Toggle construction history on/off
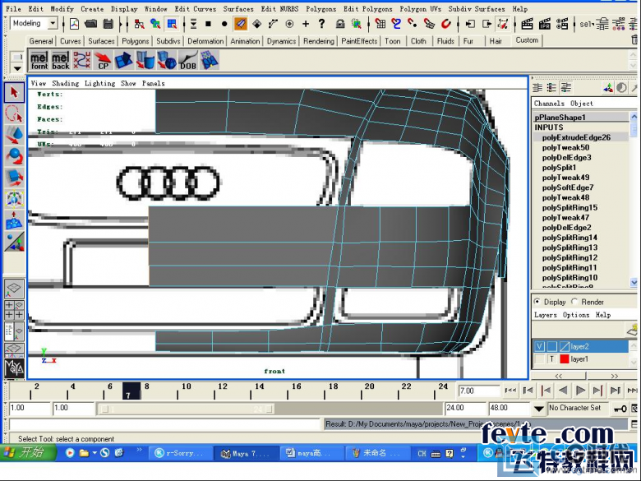The height and width of the screenshot is (481, 641). 502,24
